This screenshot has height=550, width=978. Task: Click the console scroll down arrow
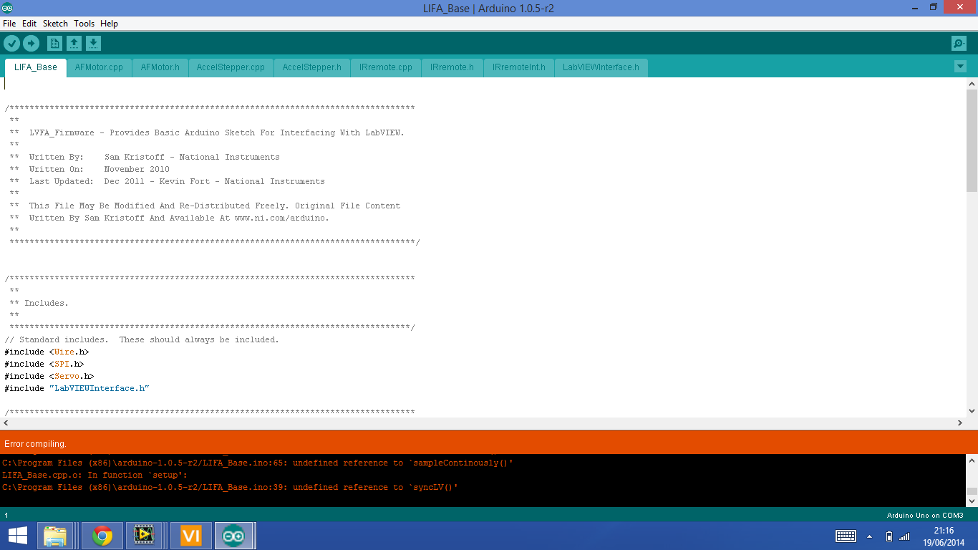[x=972, y=501]
